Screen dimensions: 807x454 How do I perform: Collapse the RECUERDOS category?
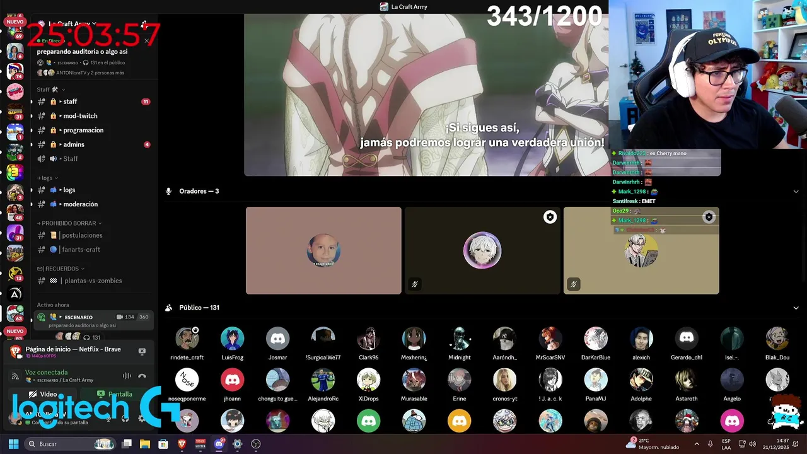pos(61,269)
